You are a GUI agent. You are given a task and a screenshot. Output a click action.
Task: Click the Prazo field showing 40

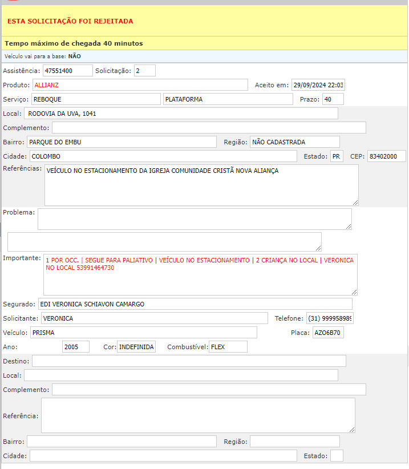[x=333, y=99]
